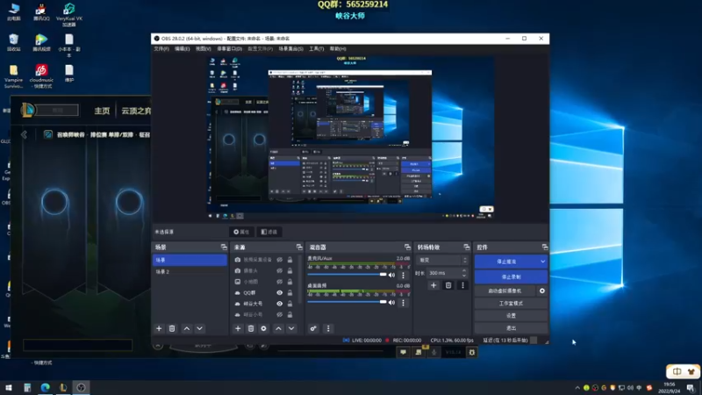Image resolution: width=702 pixels, height=395 pixels.
Task: Move source down in the Sources panel
Action: [x=291, y=328]
